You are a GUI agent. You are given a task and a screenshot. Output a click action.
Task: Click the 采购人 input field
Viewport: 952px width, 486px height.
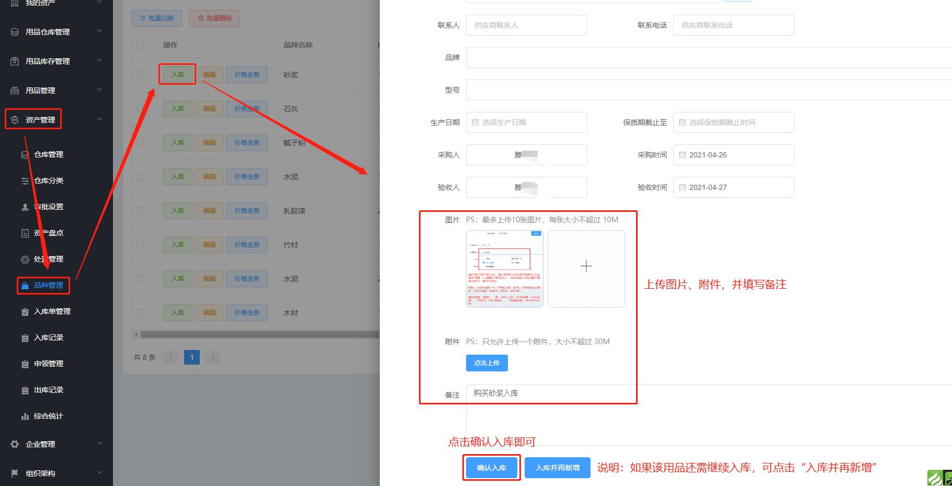(x=527, y=155)
